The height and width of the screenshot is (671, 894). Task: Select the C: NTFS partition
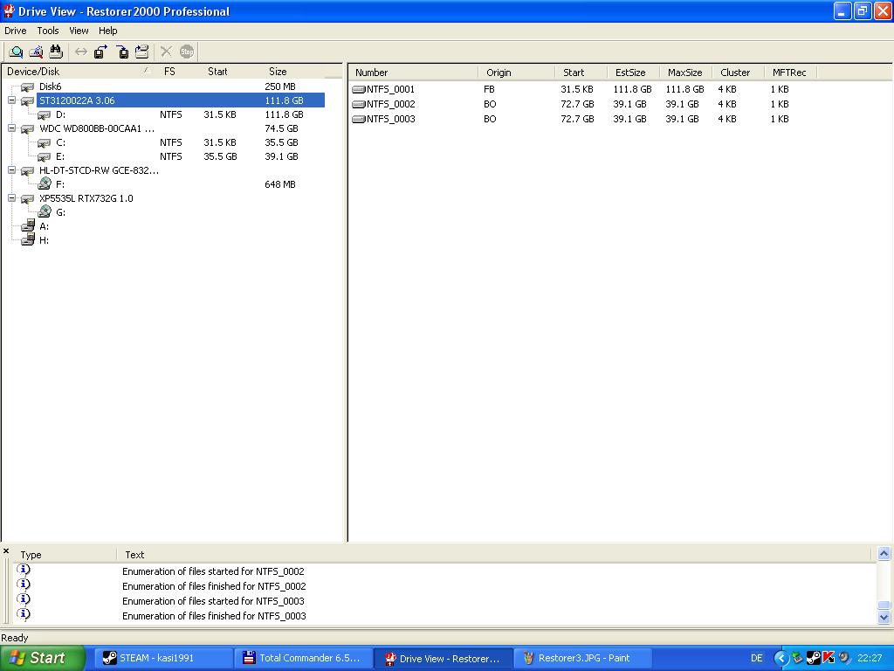60,142
